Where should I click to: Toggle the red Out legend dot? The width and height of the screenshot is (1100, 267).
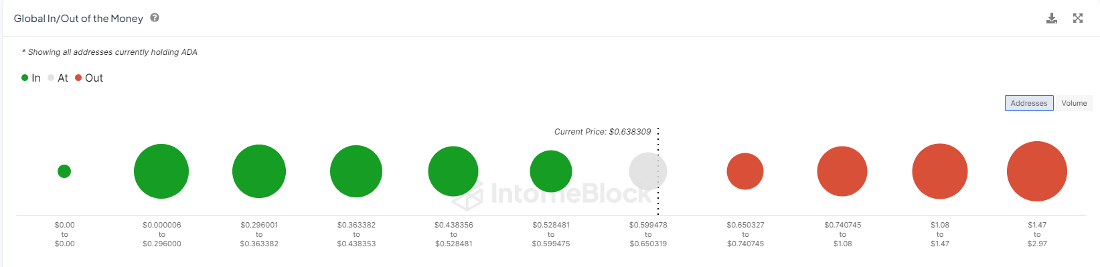point(78,78)
